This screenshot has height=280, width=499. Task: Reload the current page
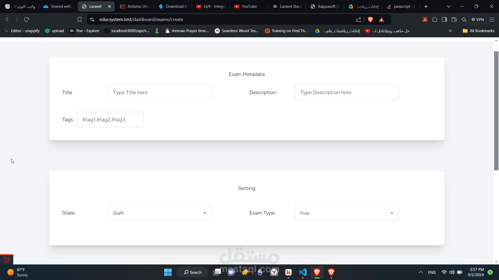(27, 19)
